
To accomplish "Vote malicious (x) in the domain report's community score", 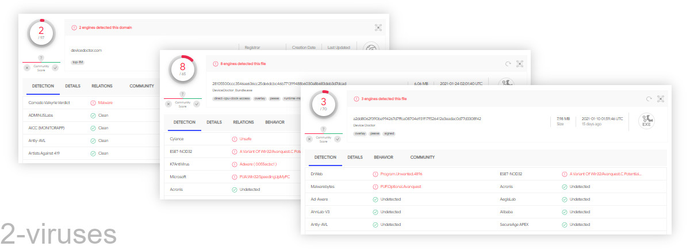I will [x=27, y=67].
